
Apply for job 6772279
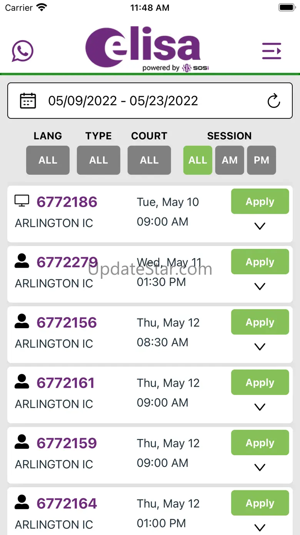[260, 262]
